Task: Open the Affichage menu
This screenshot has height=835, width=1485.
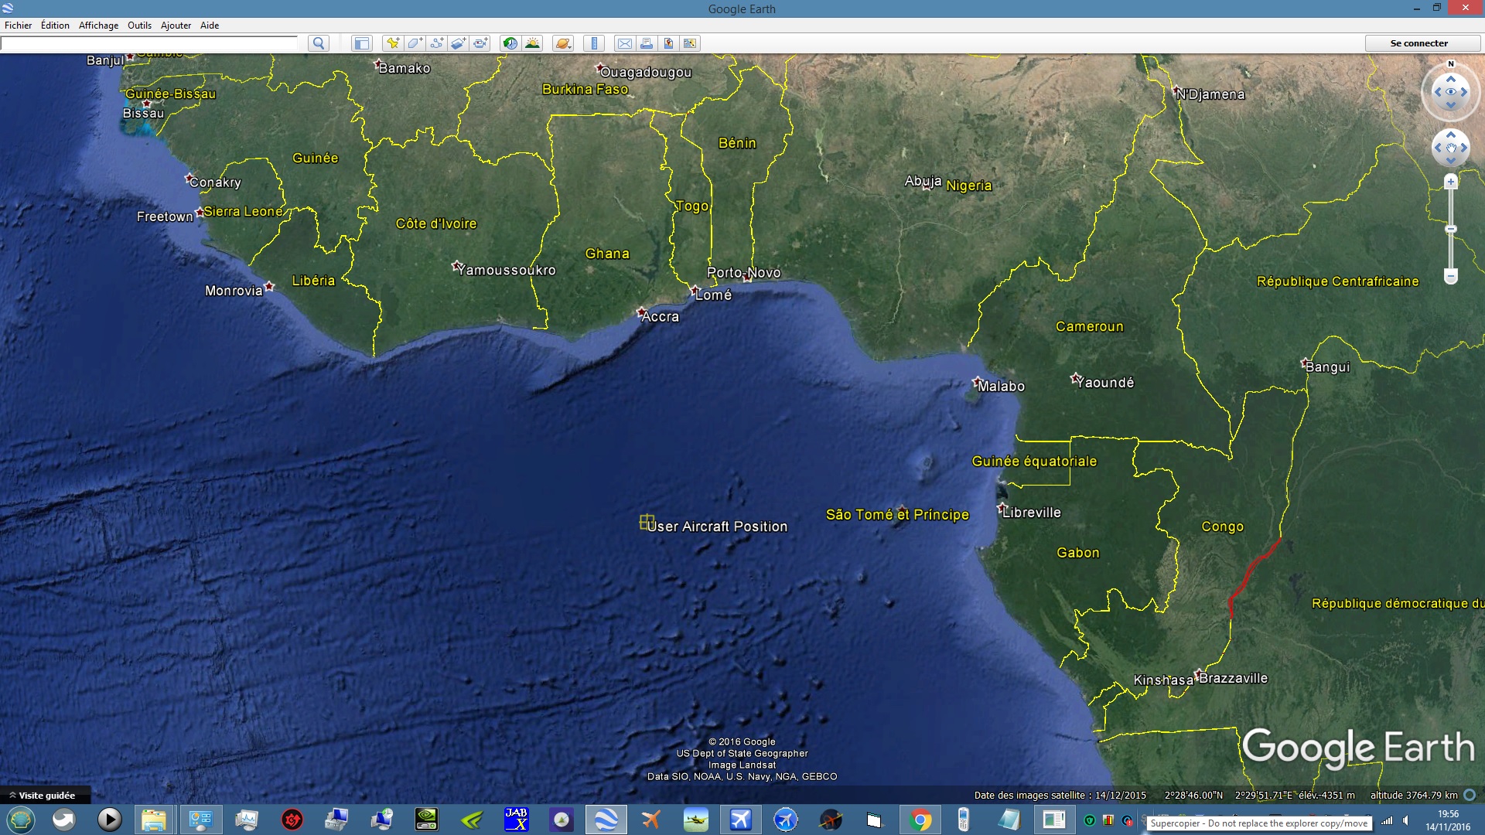Action: (x=99, y=26)
